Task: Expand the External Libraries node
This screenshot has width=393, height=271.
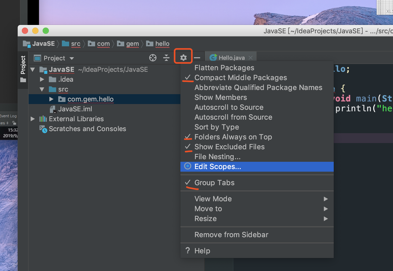Action: point(32,119)
